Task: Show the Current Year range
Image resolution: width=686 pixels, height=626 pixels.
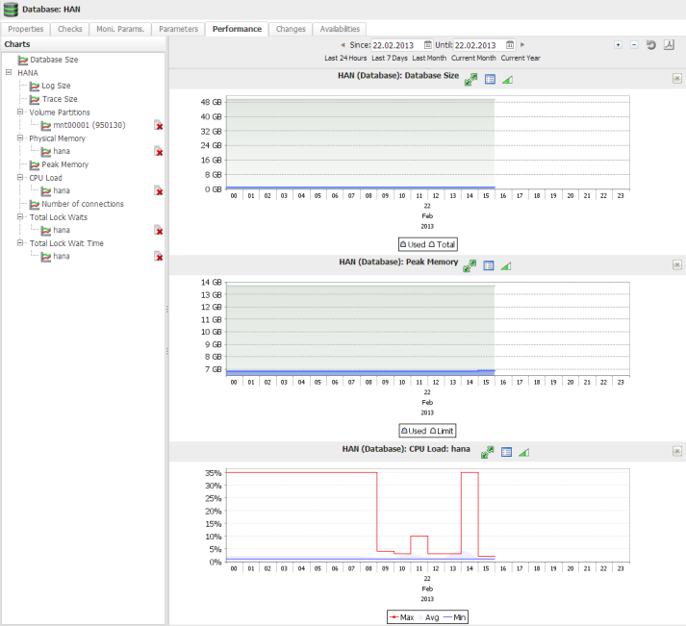Action: 521,58
